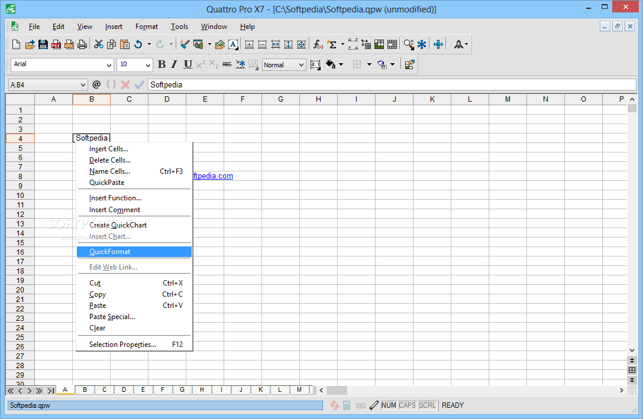Click the Softpedia.qpw application bar entry
The width and height of the screenshot is (643, 419).
click(x=165, y=405)
